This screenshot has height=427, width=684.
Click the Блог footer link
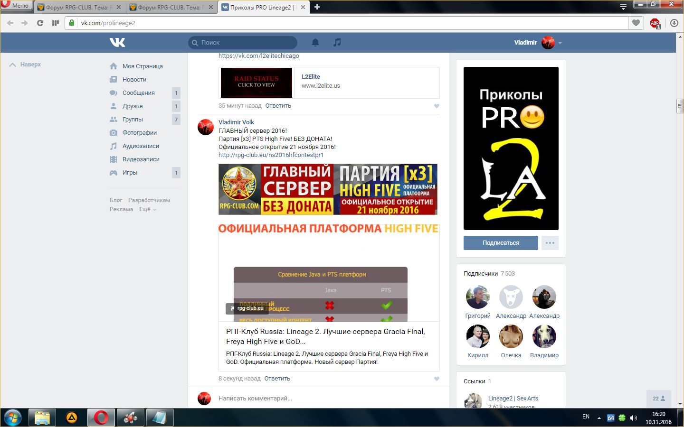pyautogui.click(x=116, y=200)
